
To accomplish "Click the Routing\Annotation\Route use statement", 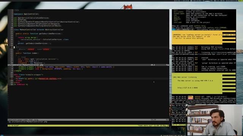I will pos(38,26).
